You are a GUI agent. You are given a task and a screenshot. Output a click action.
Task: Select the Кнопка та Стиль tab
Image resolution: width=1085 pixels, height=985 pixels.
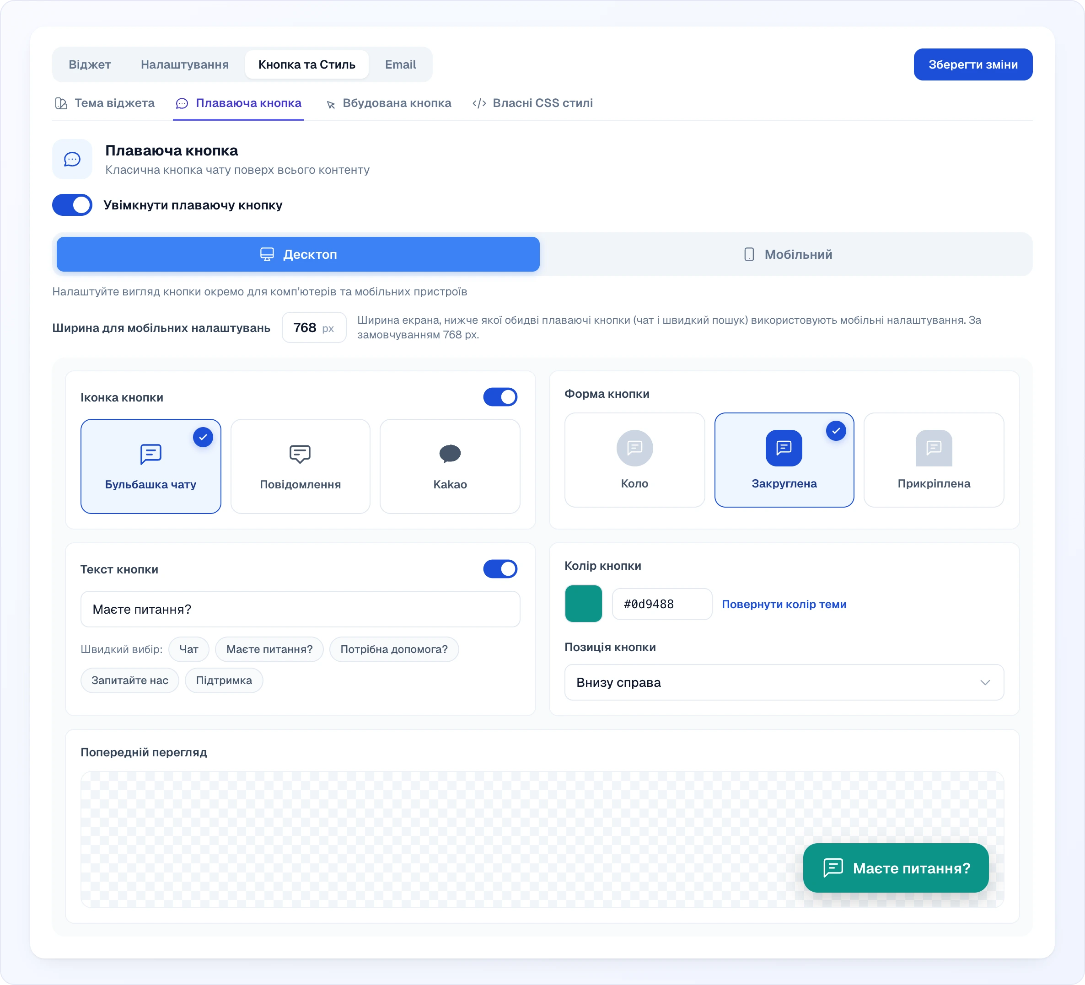307,64
